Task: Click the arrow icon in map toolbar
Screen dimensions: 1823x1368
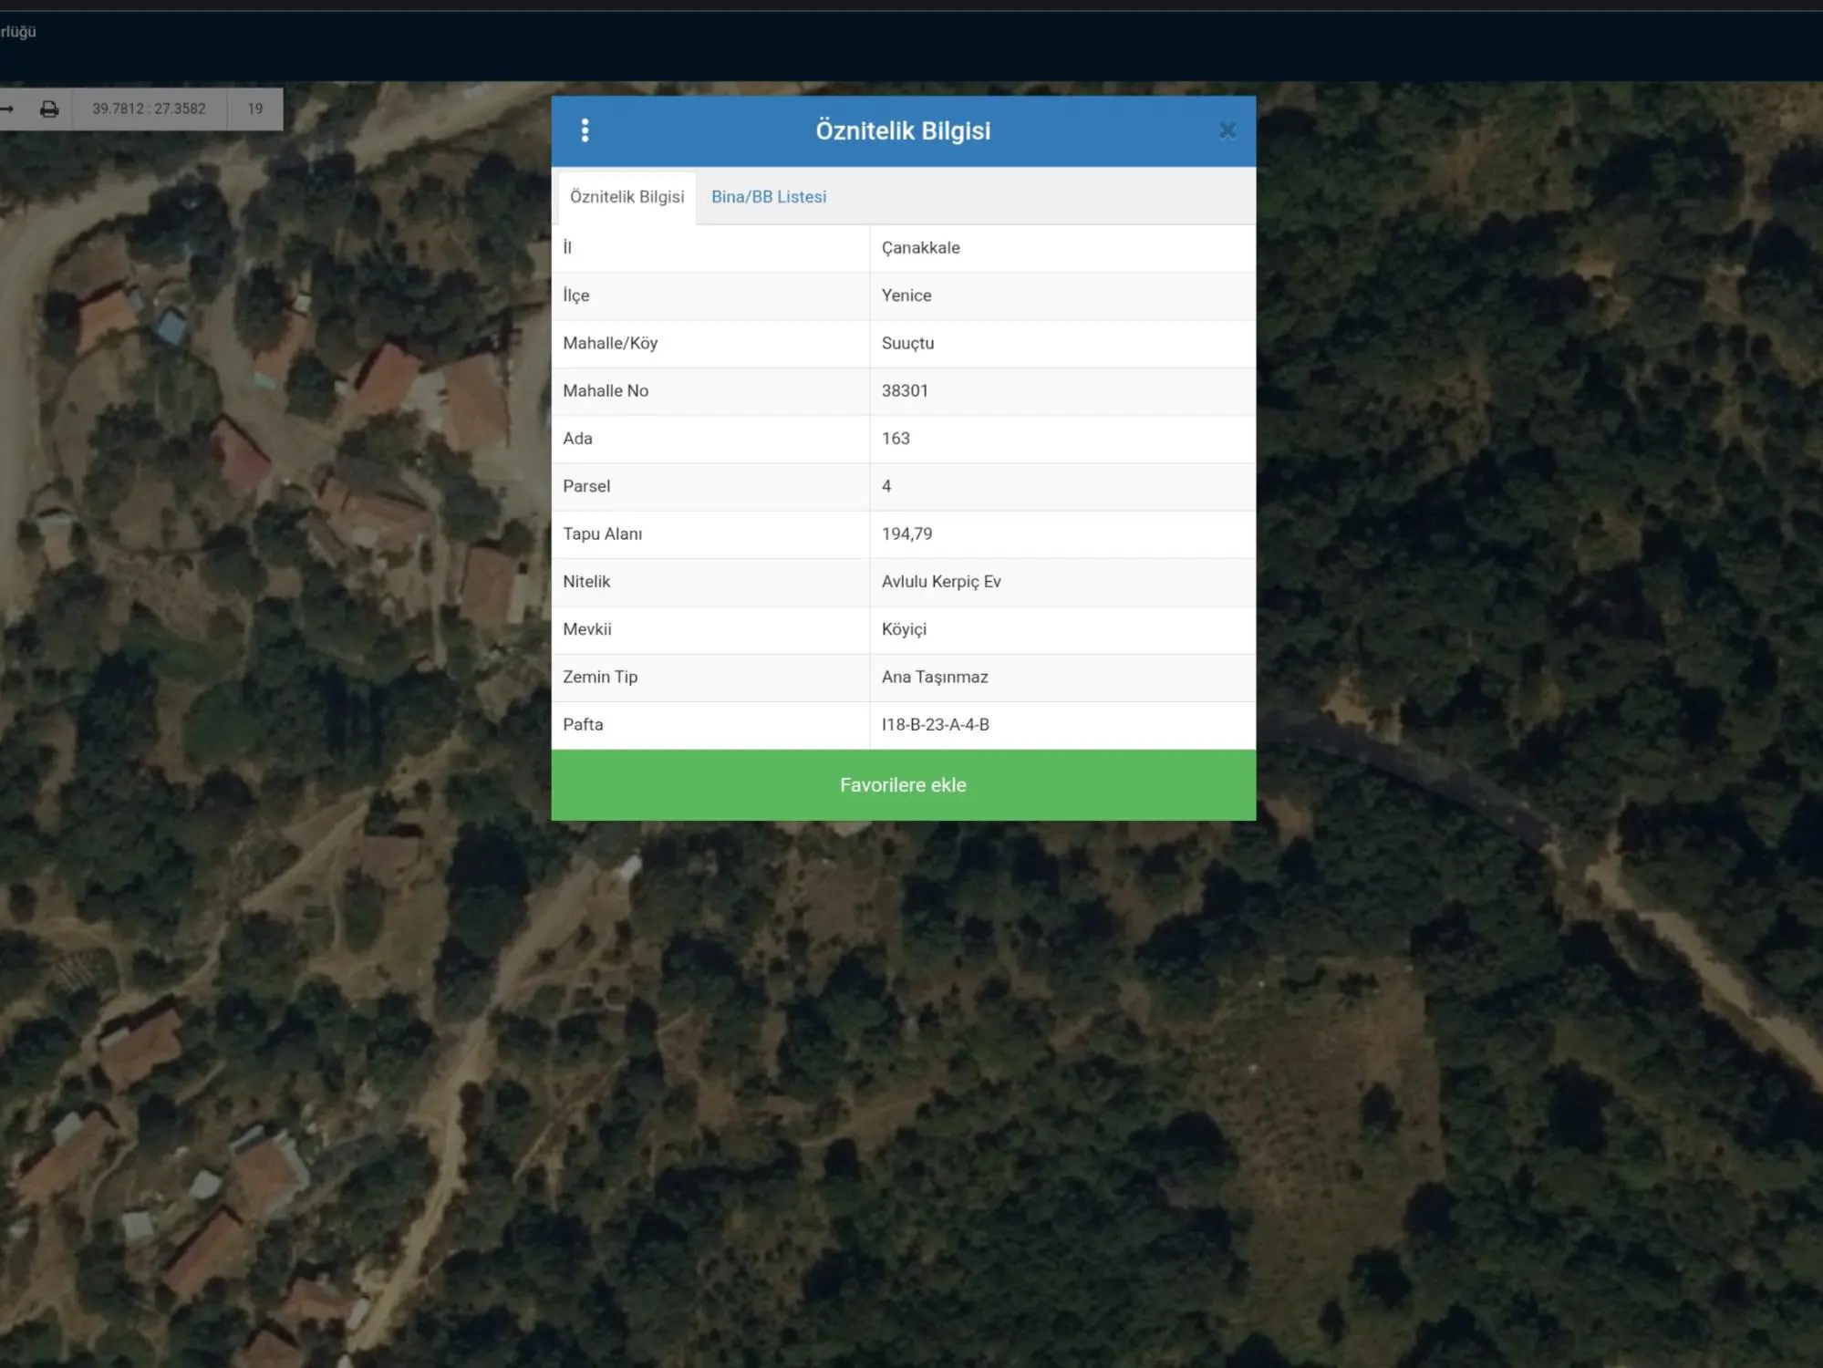Action: point(7,109)
